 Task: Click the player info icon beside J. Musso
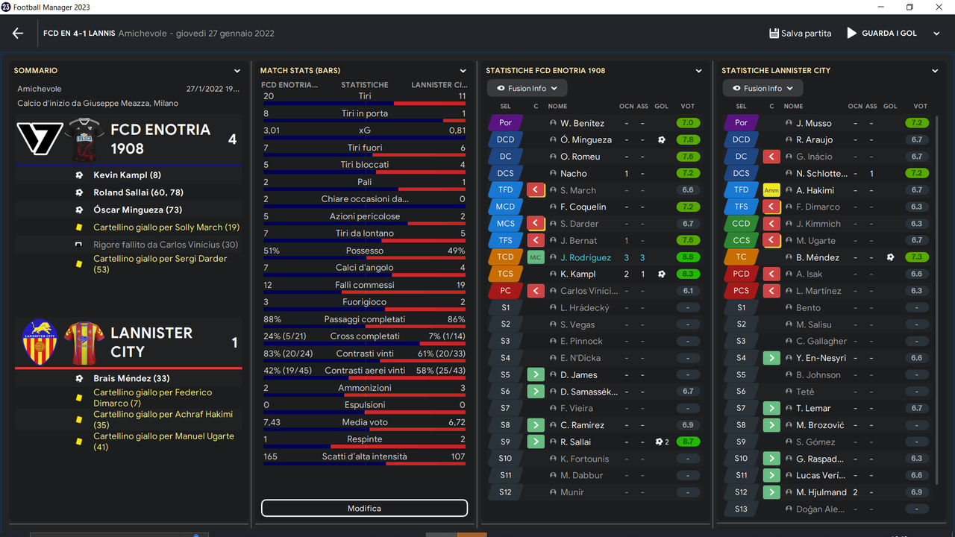(789, 123)
